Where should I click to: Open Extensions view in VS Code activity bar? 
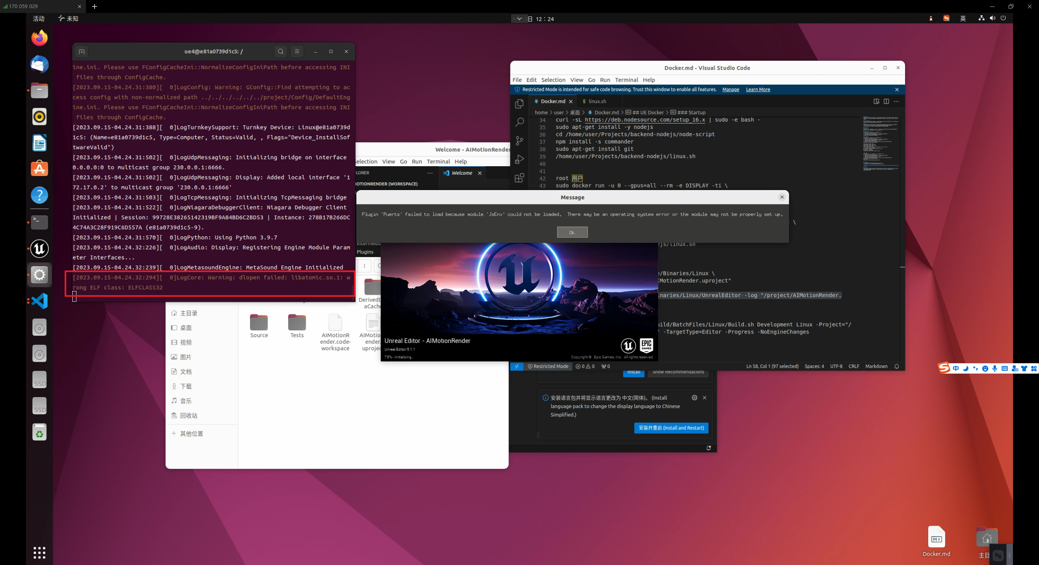tap(519, 178)
